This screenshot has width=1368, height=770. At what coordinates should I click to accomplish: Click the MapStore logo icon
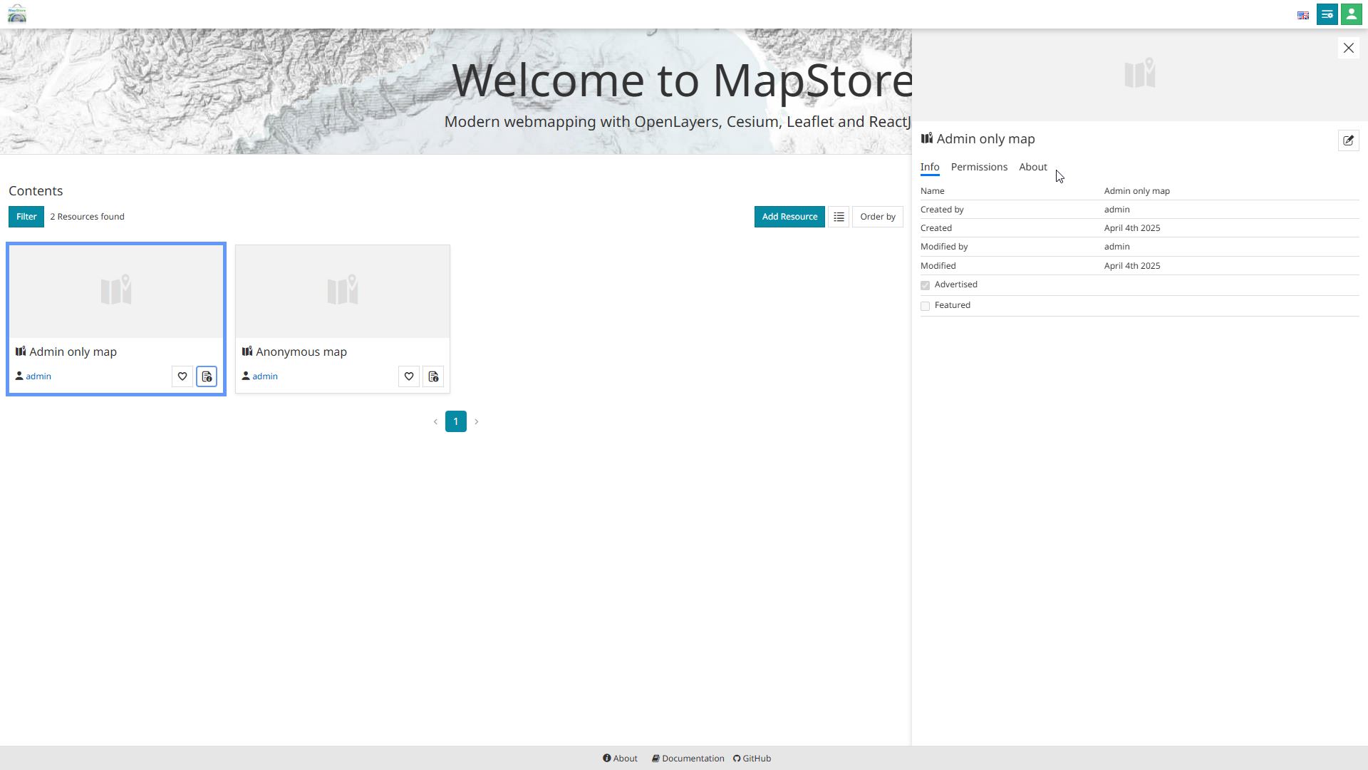click(x=16, y=14)
